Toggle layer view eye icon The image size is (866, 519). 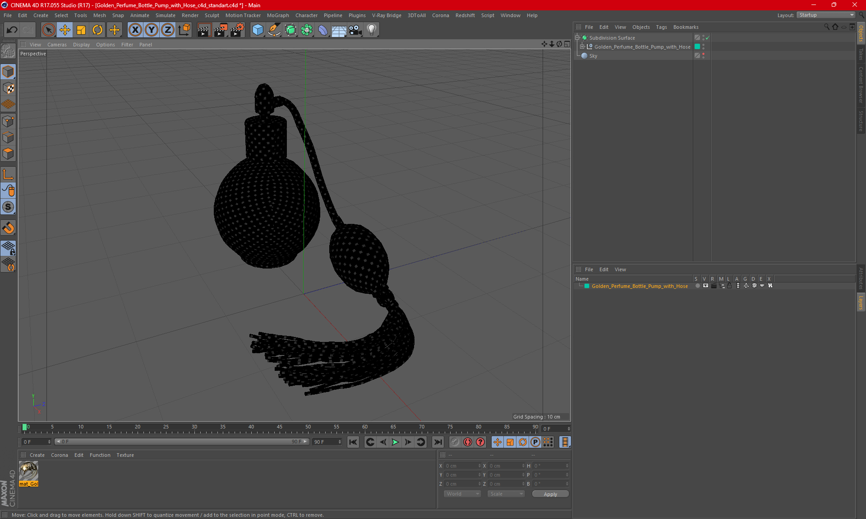tap(705, 286)
